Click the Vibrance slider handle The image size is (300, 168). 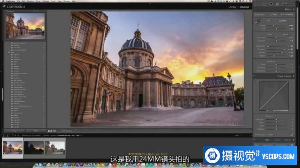(276, 67)
